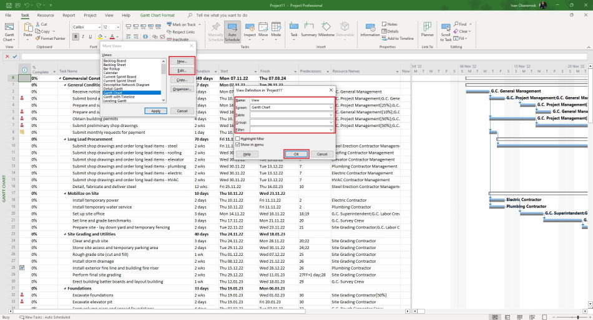Click the Mode icon in Tasks group

276,27
